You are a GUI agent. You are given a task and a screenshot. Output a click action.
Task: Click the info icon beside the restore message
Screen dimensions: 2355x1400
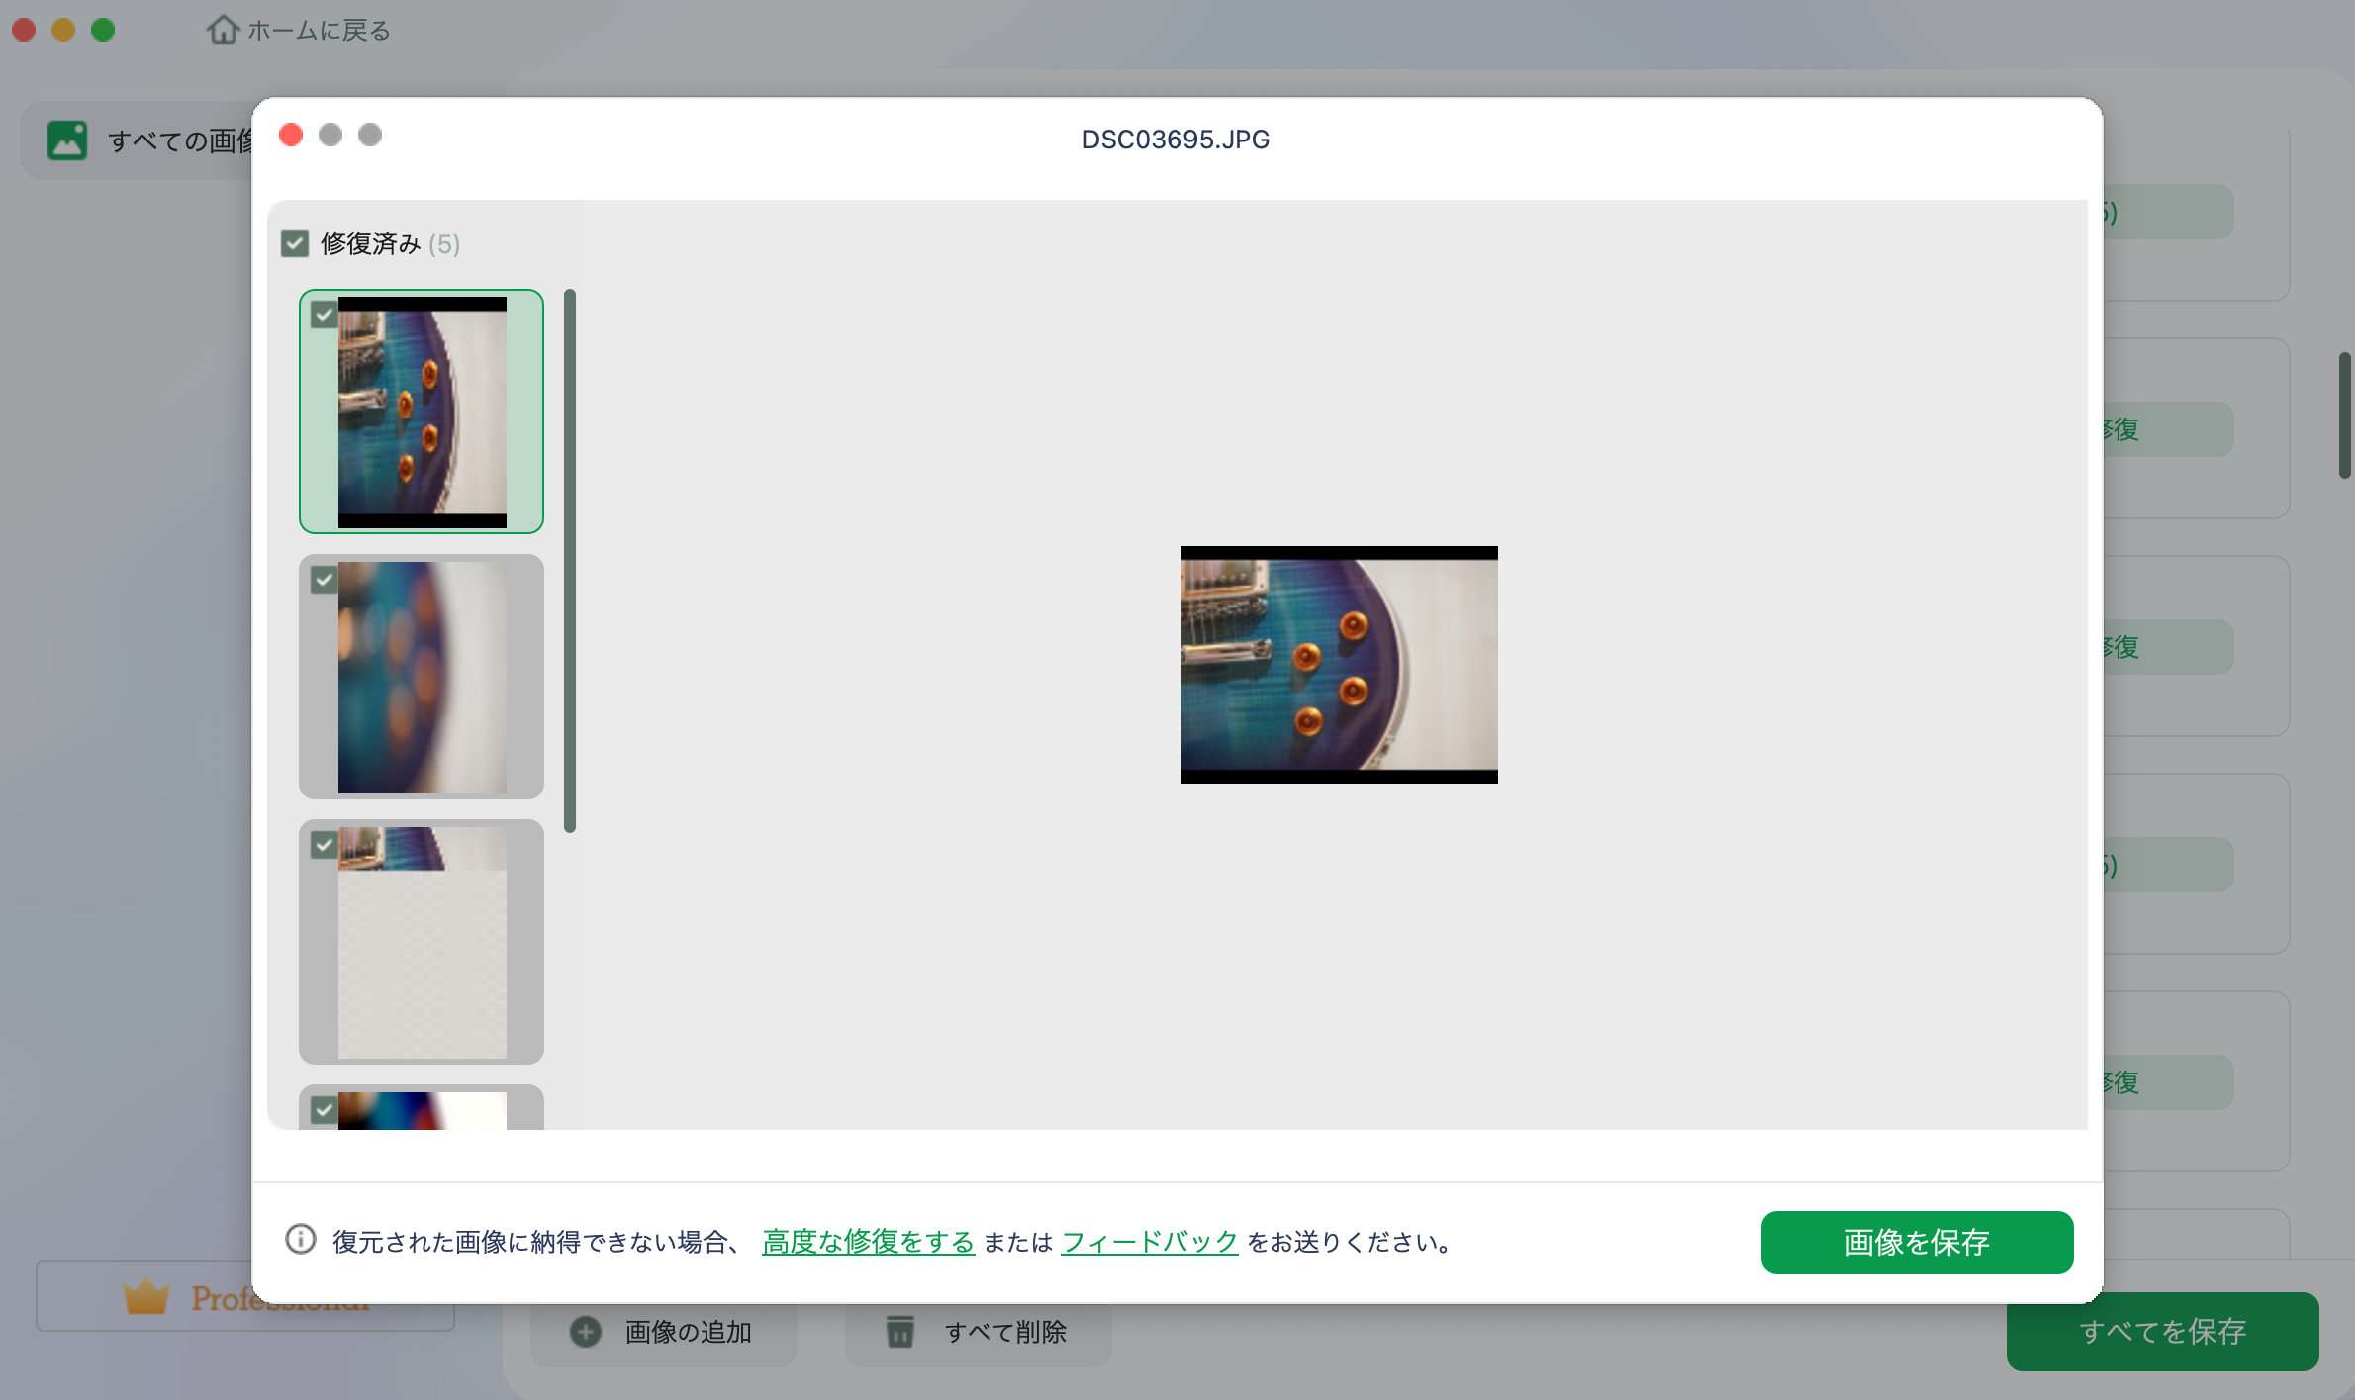301,1240
